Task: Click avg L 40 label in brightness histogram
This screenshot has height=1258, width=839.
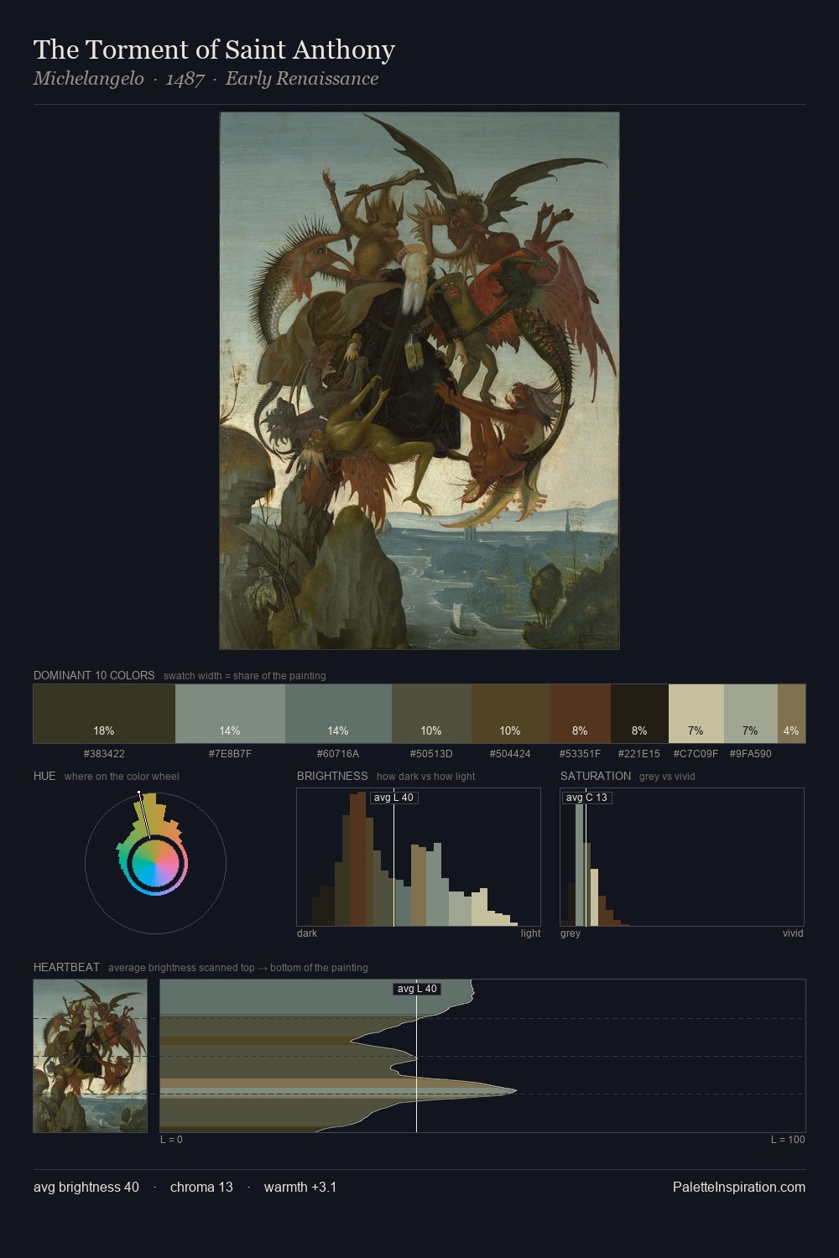Action: click(393, 798)
